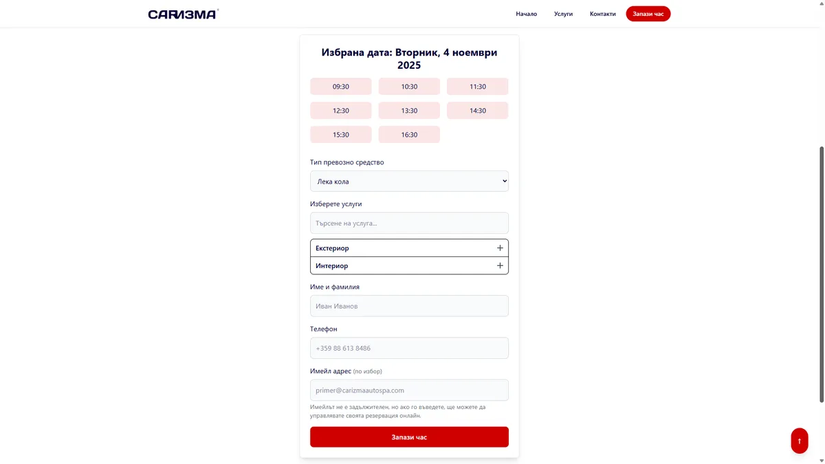Click the phone number input field
Screen dimensions: 825x464
(409, 349)
